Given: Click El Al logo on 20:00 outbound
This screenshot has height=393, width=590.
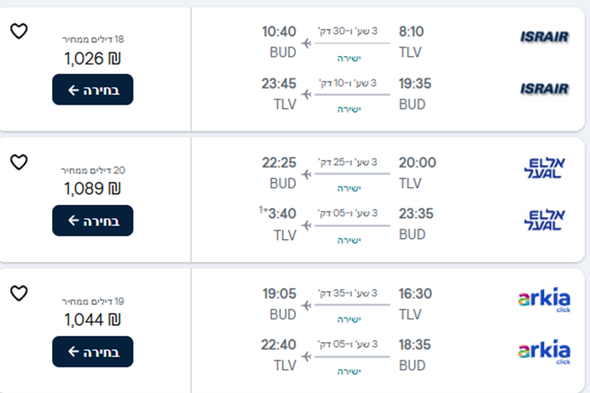Looking at the screenshot, I should click(x=544, y=168).
